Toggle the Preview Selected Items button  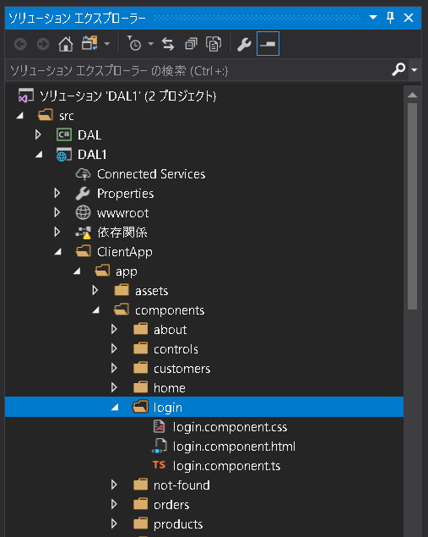[268, 43]
